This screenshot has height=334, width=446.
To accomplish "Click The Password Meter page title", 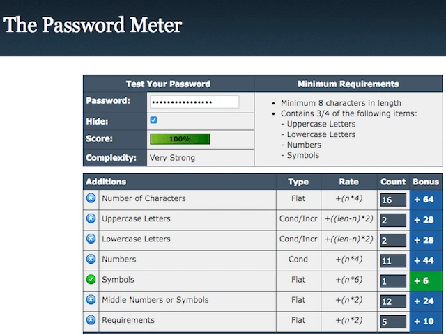I will (93, 26).
